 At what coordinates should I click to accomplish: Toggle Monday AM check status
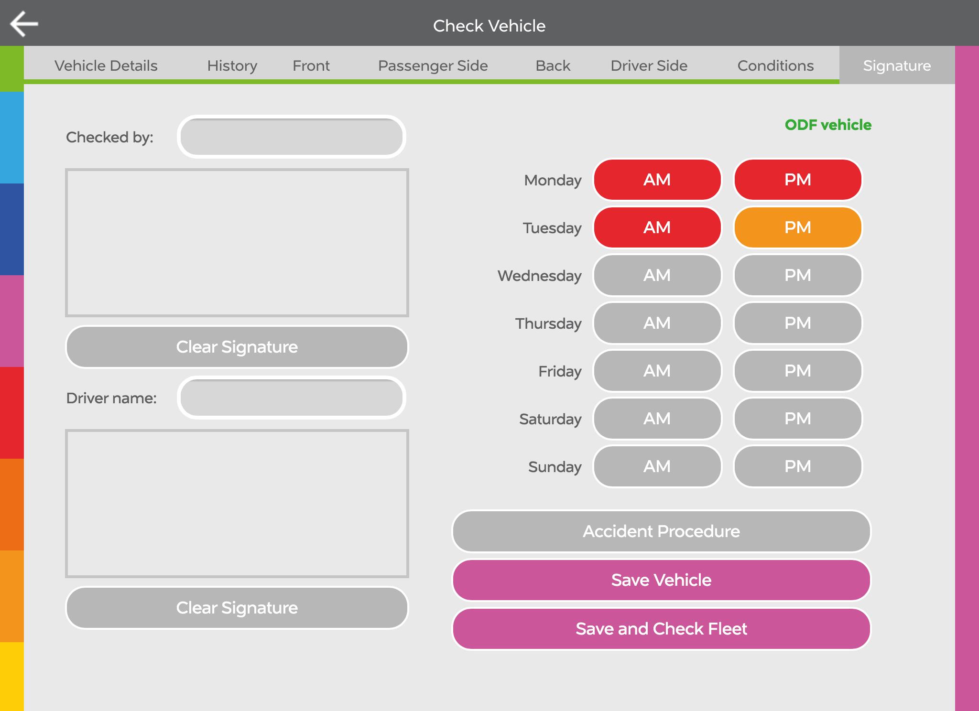point(657,180)
